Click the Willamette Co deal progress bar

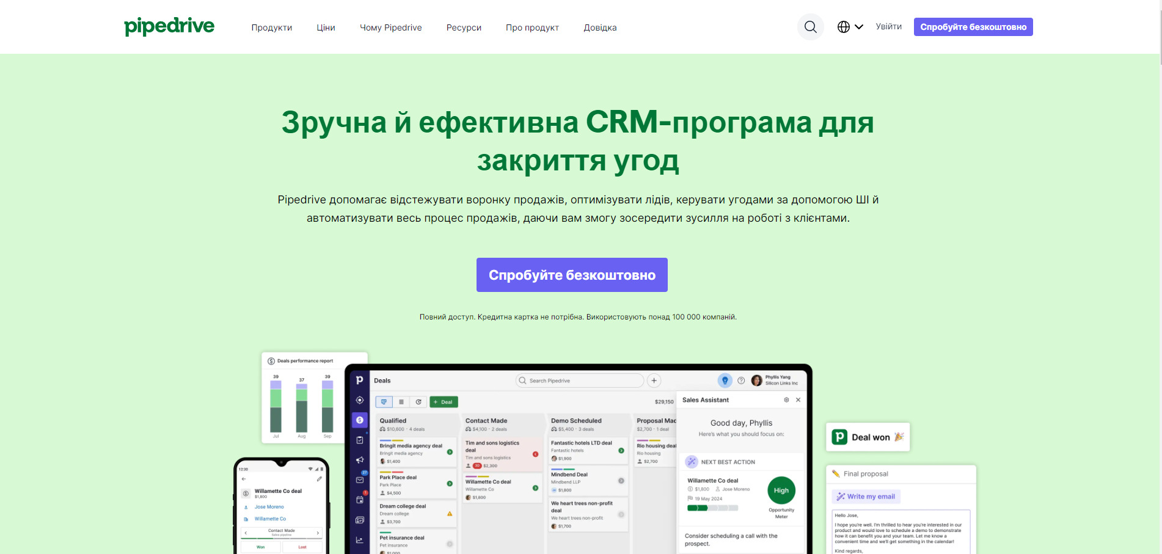coord(712,508)
